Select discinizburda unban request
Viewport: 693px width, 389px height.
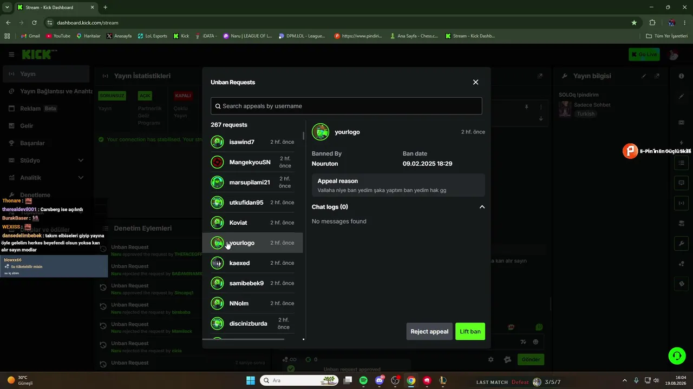tap(252, 324)
